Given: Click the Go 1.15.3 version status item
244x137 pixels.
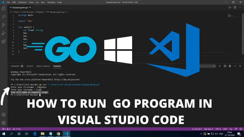Looking at the screenshot, I should point(17,129).
